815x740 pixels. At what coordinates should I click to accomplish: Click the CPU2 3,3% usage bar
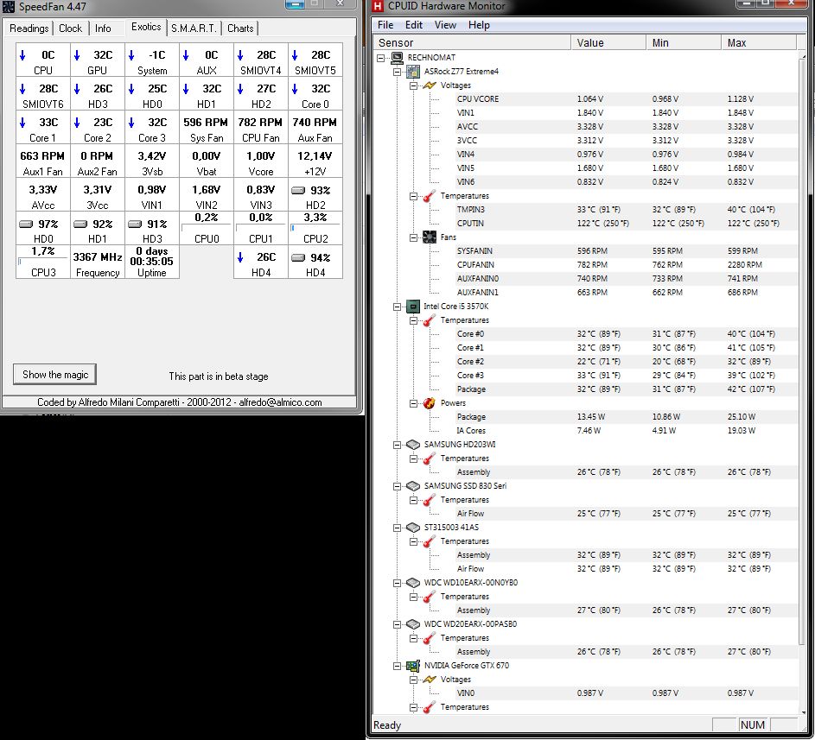click(x=315, y=227)
